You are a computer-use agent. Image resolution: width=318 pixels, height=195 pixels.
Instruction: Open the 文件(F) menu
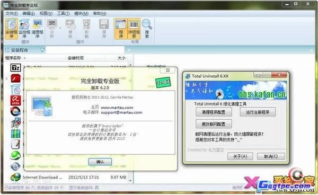(x=11, y=13)
